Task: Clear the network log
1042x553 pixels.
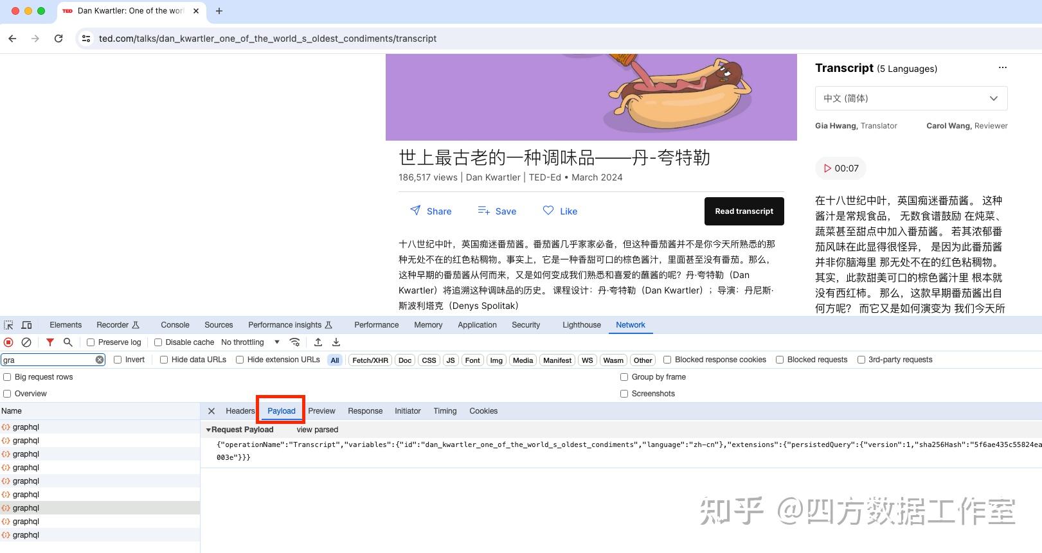Action: point(26,342)
